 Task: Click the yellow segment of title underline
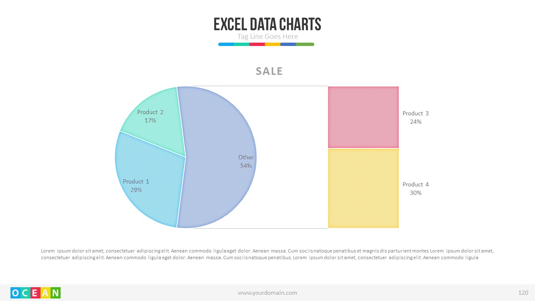click(273, 44)
